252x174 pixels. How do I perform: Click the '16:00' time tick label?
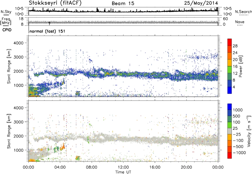pos(155,167)
